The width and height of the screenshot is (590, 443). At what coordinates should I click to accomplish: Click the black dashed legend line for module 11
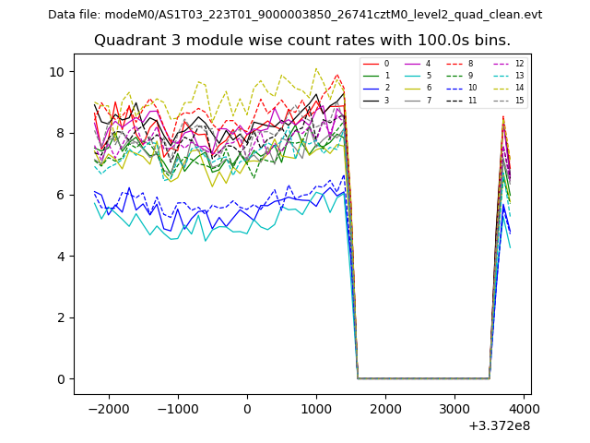(x=454, y=100)
